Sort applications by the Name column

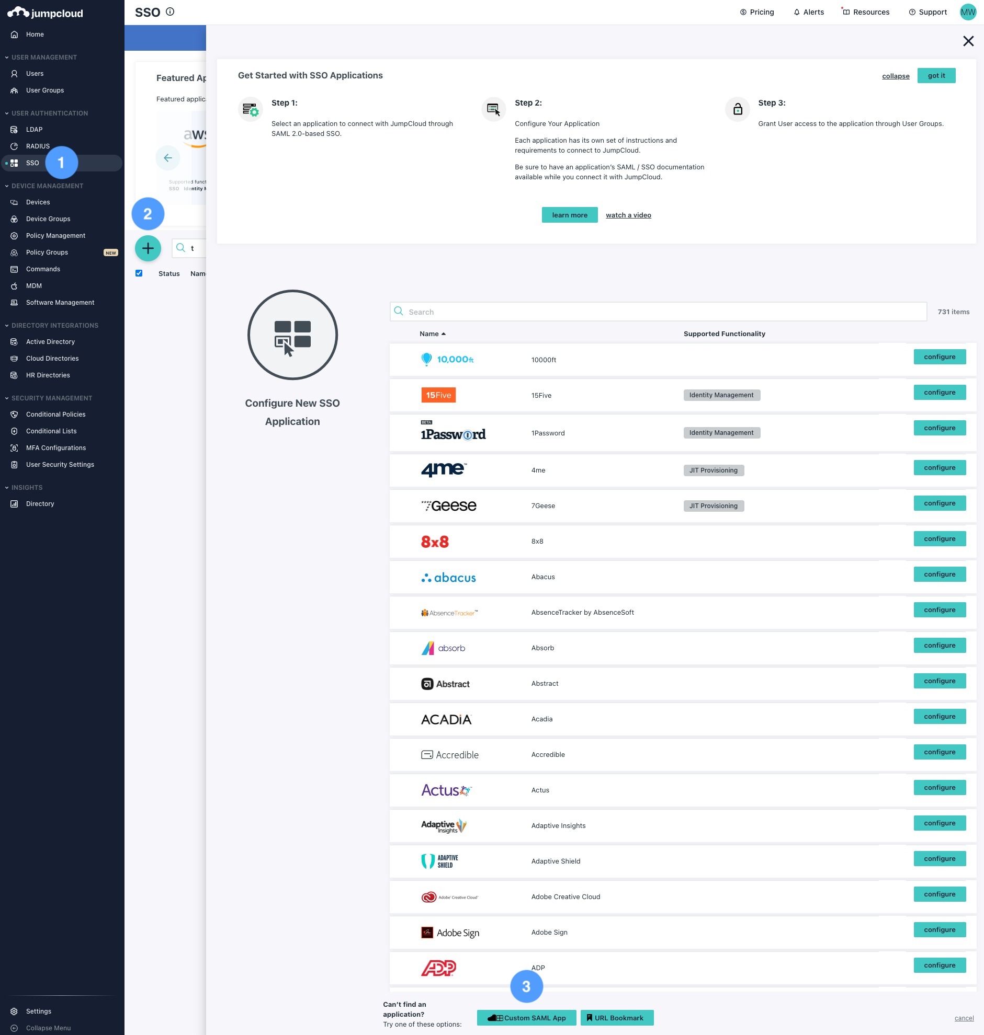(432, 335)
